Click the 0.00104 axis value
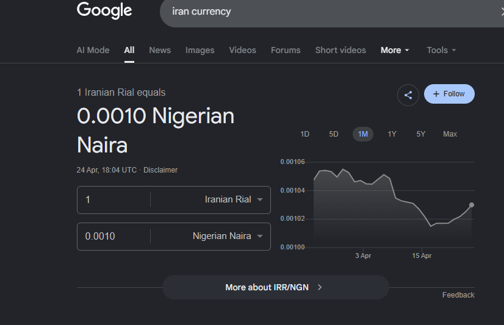This screenshot has height=325, width=504. click(292, 190)
